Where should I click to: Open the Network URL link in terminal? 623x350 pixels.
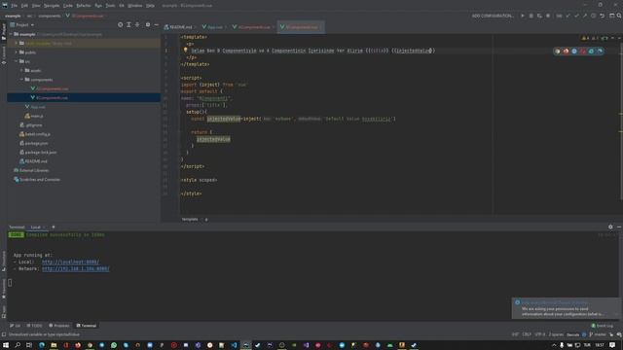(76, 268)
